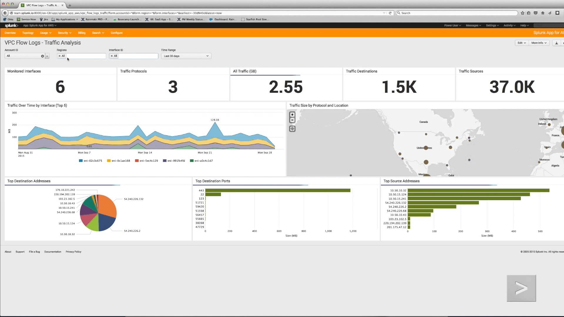The image size is (564, 317).
Task: Click the Overview navigation icon
Action: (x=10, y=33)
